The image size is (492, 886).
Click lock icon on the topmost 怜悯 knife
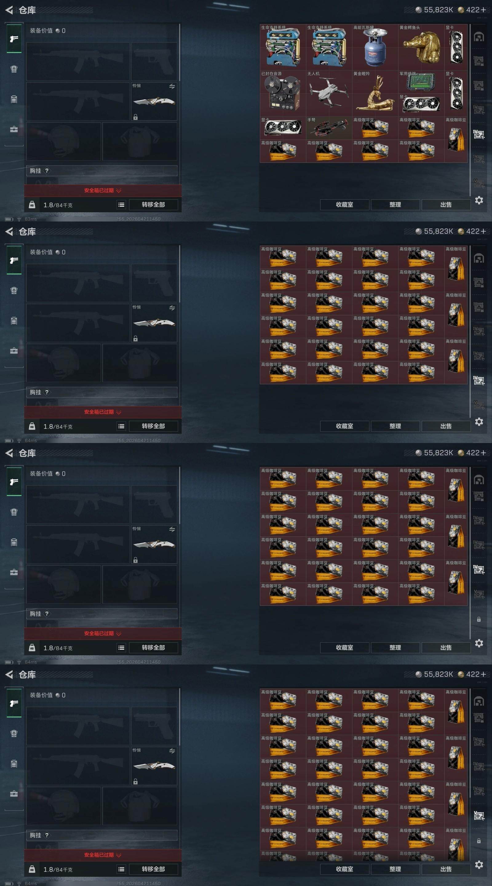coord(136,117)
